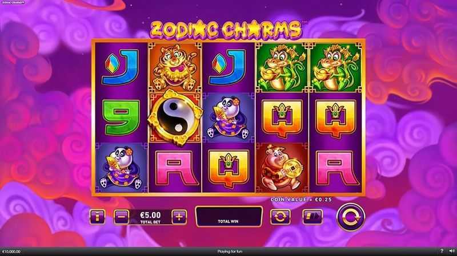Click the green number 9 symbol
The image size is (457, 256).
tap(121, 117)
